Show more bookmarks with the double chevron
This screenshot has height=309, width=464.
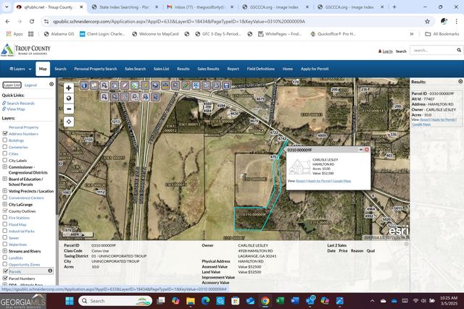(411, 34)
